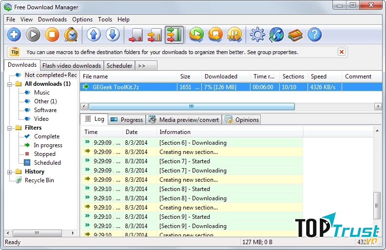
Task: Select light traffic usage mode icon
Action: 135,35
